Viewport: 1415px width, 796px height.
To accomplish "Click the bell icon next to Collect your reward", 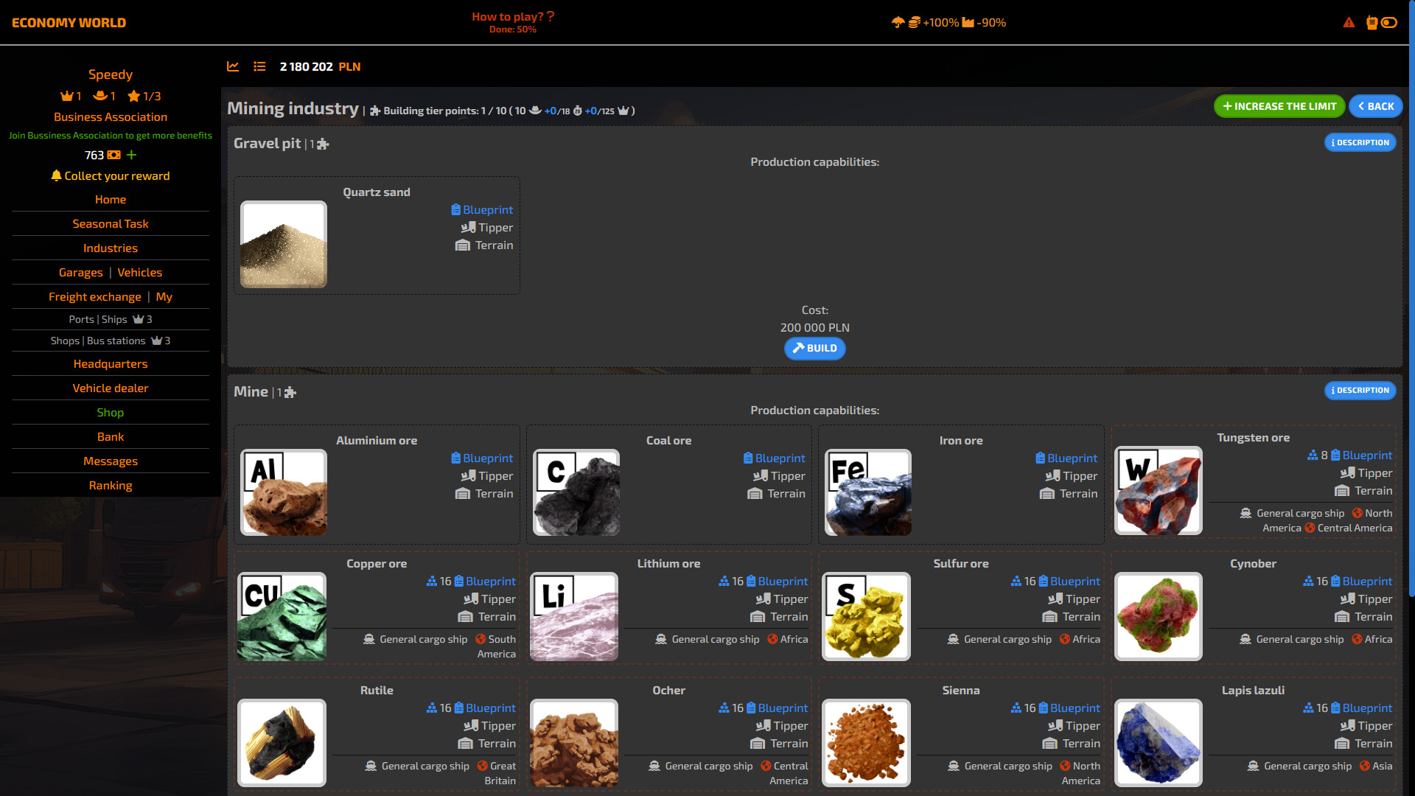I will coord(57,176).
